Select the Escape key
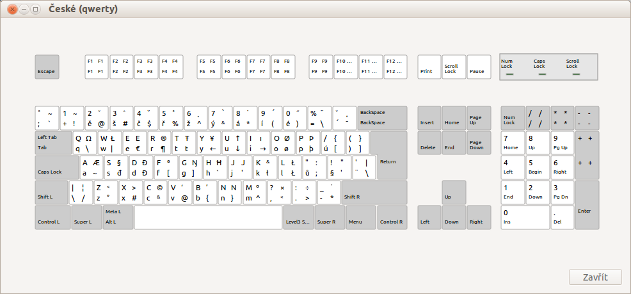The width and height of the screenshot is (631, 294). pos(47,67)
